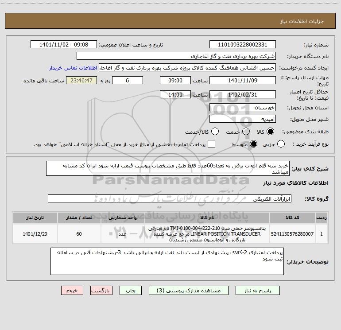Click the نام دستگاه خریدار field
341x330 pixels.
tap(176, 56)
